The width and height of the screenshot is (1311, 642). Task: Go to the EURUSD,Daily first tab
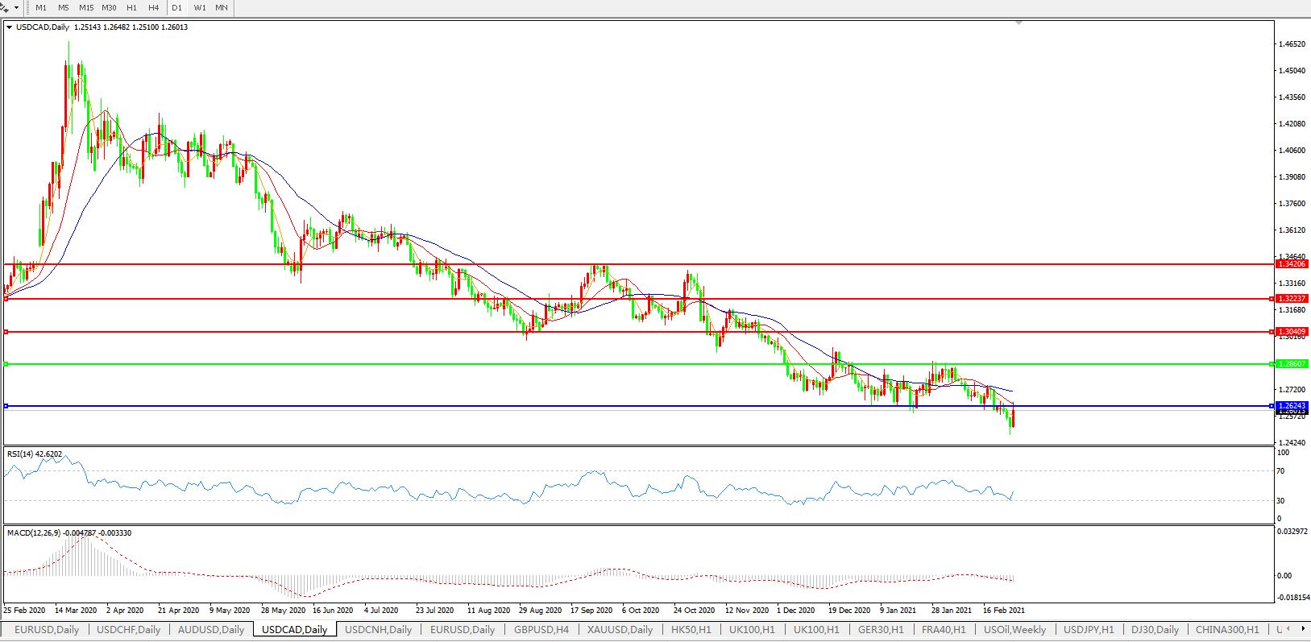tap(47, 630)
